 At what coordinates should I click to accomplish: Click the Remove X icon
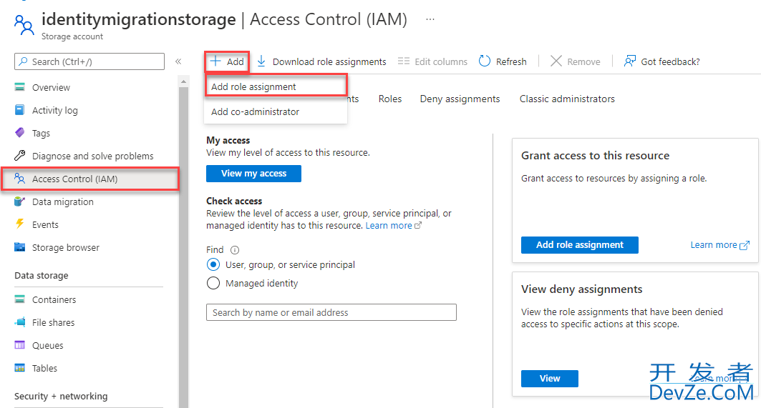click(x=556, y=61)
